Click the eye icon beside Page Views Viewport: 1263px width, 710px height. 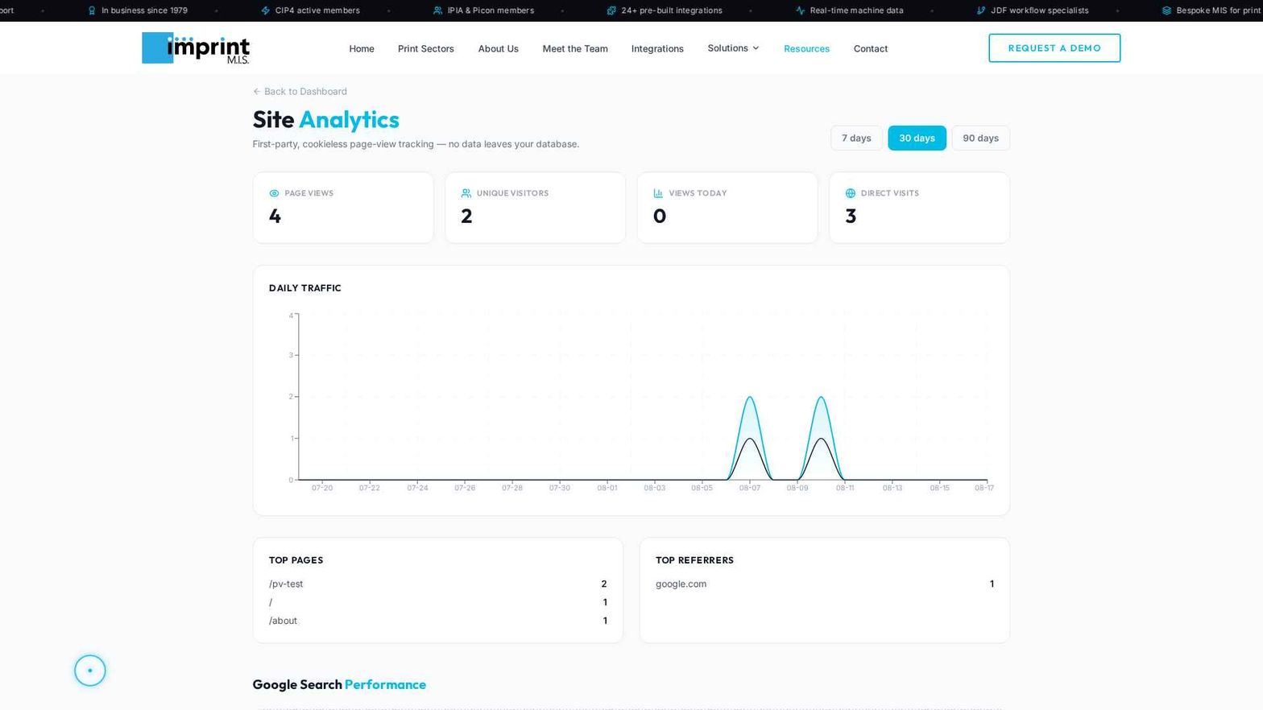(274, 193)
